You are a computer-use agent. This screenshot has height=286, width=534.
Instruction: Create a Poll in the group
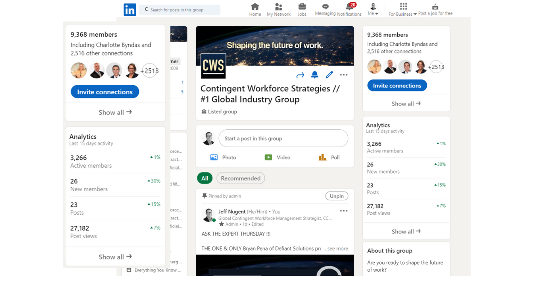tap(329, 158)
